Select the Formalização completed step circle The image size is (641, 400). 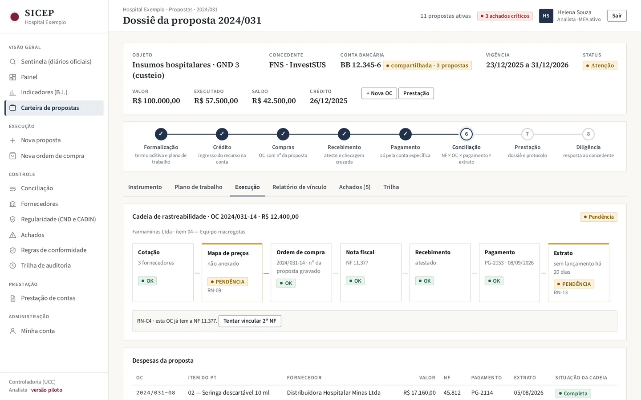(x=161, y=134)
